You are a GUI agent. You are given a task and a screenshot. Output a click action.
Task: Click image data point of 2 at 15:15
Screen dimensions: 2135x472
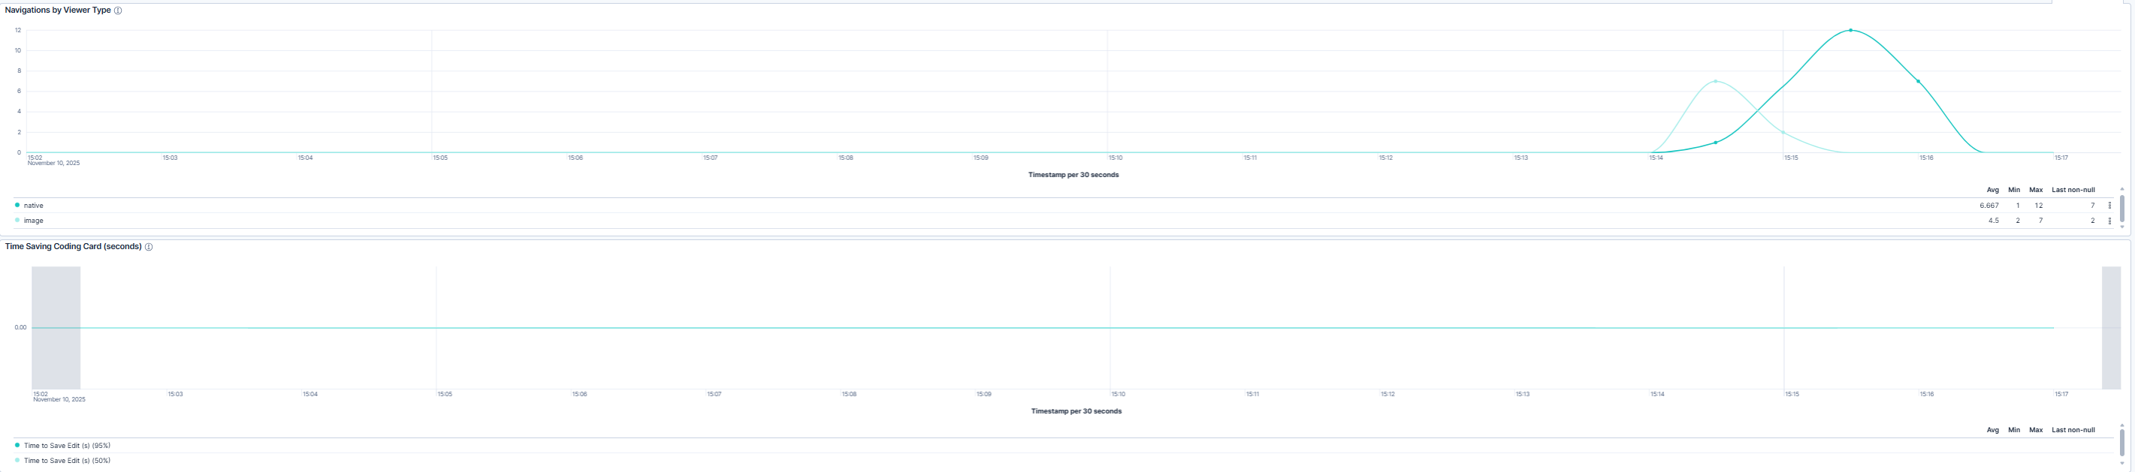pyautogui.click(x=1783, y=133)
